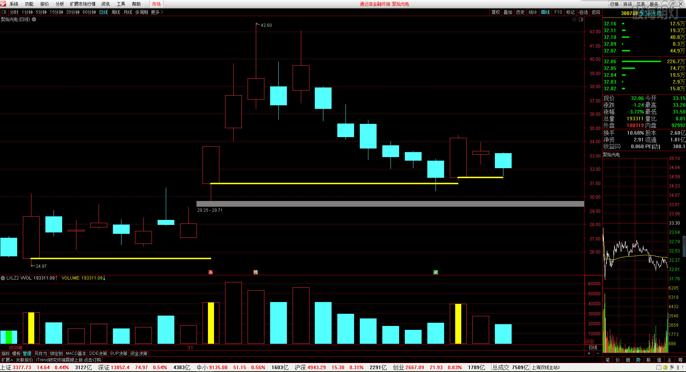Open 报价 menu
Viewport: 686px width, 372px height.
pos(45,4)
